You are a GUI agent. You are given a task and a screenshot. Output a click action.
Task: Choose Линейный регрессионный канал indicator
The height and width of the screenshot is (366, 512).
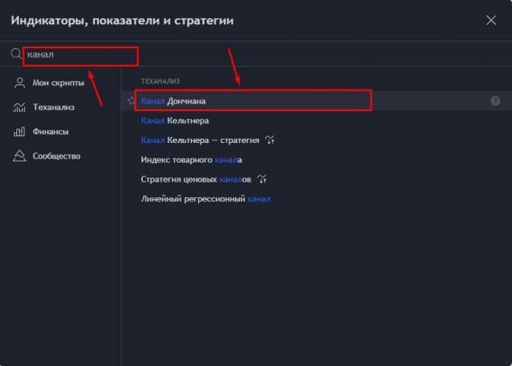tap(317, 199)
